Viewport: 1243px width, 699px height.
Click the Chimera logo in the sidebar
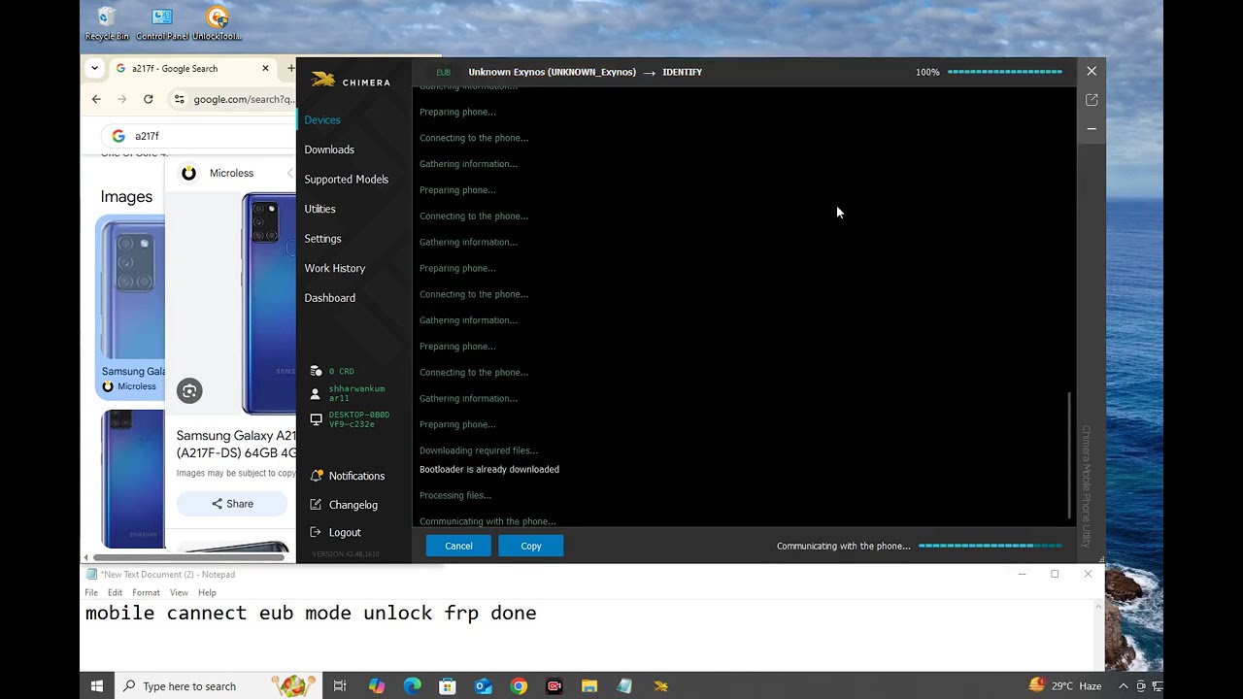[x=351, y=81]
